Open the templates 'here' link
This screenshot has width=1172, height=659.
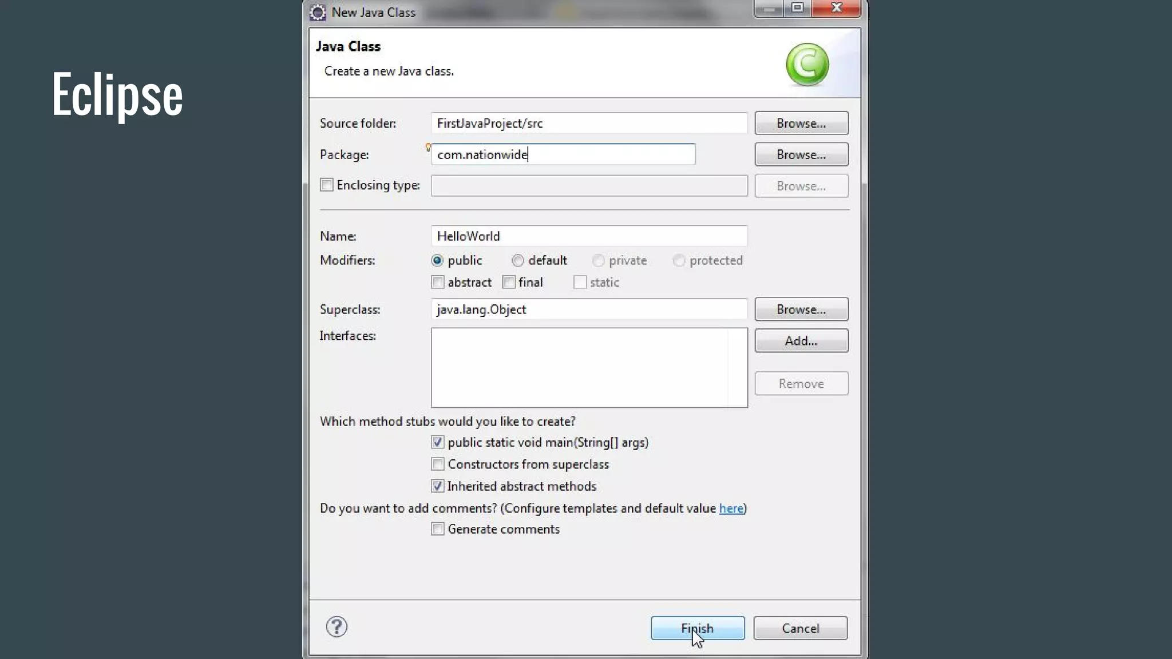[x=731, y=509]
